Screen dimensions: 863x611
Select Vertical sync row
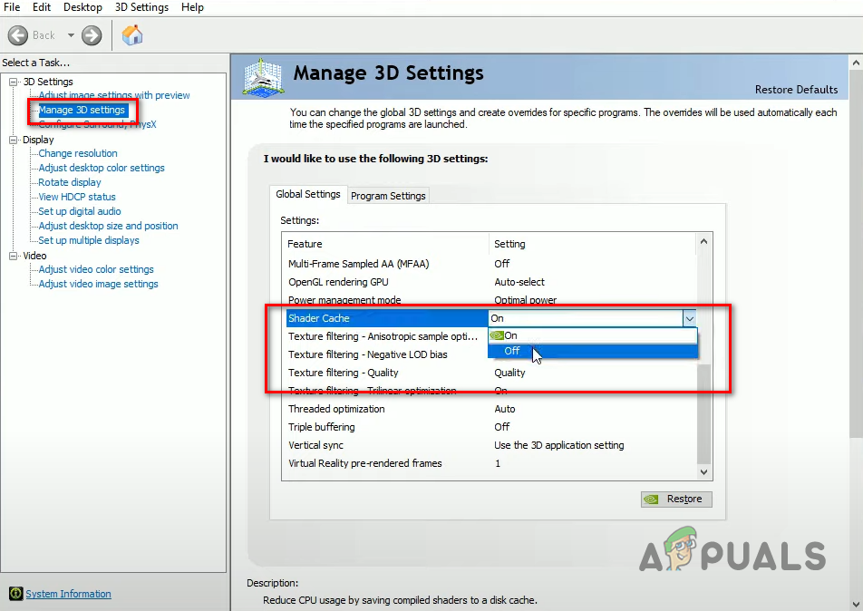click(491, 445)
